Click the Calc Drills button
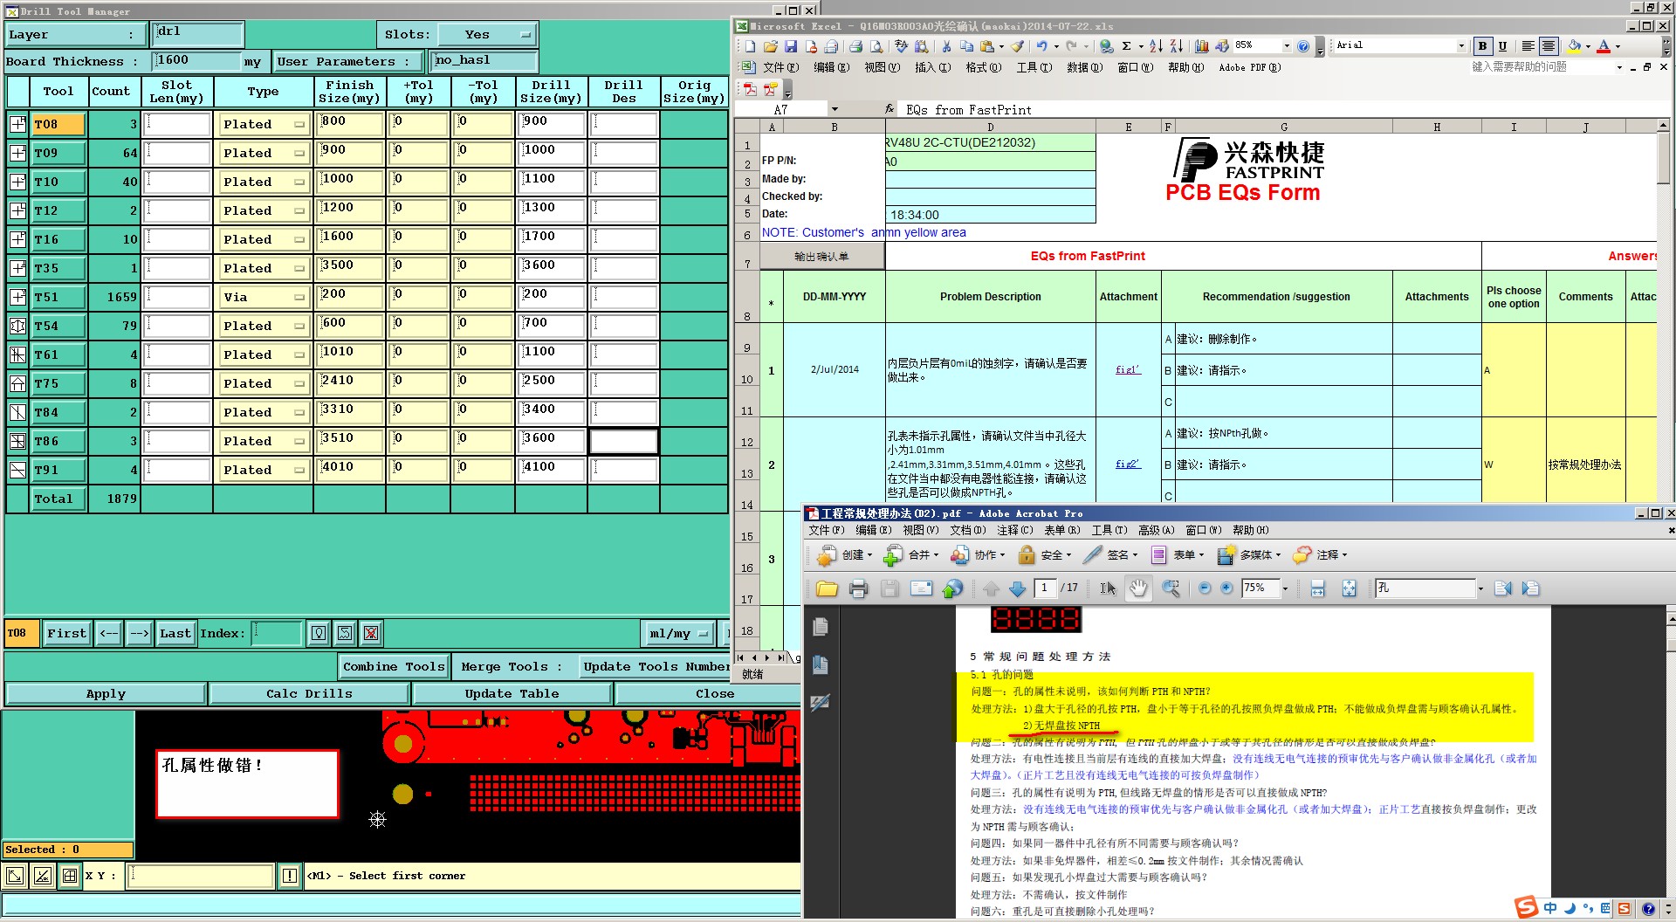The width and height of the screenshot is (1676, 922). point(309,694)
